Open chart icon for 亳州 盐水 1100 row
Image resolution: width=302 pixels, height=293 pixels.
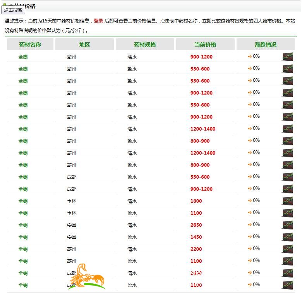[288, 261]
